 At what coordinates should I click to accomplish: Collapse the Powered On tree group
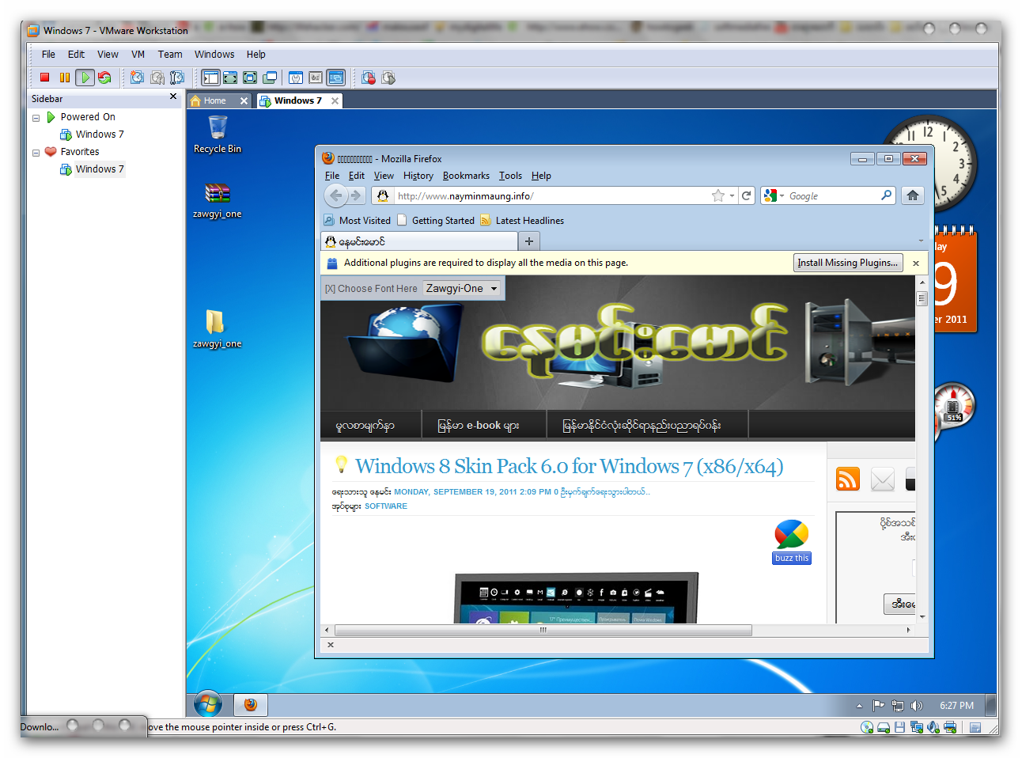pyautogui.click(x=36, y=118)
